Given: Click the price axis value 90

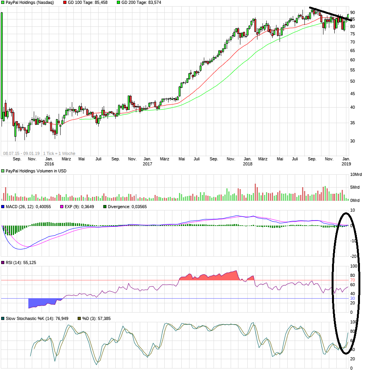Looking at the screenshot, I should (353, 12).
